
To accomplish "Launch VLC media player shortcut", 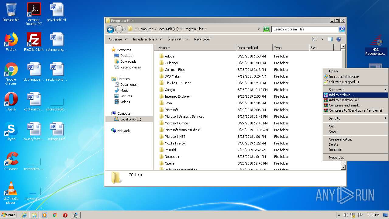I will pos(11,193).
